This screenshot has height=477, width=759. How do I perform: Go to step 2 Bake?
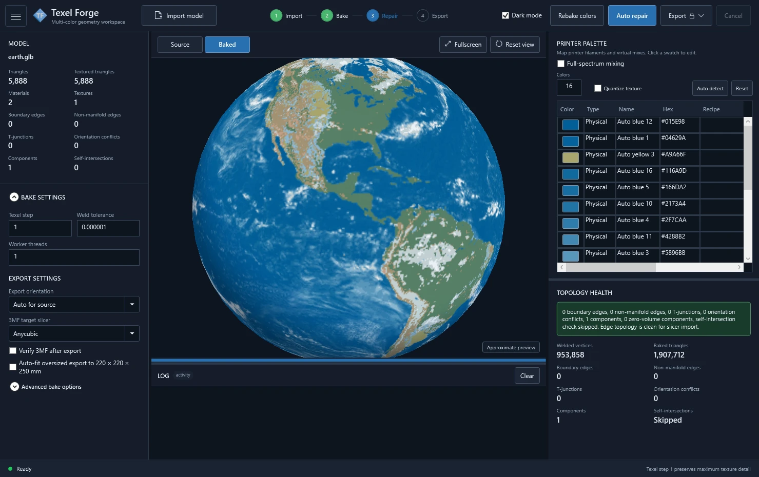335,16
